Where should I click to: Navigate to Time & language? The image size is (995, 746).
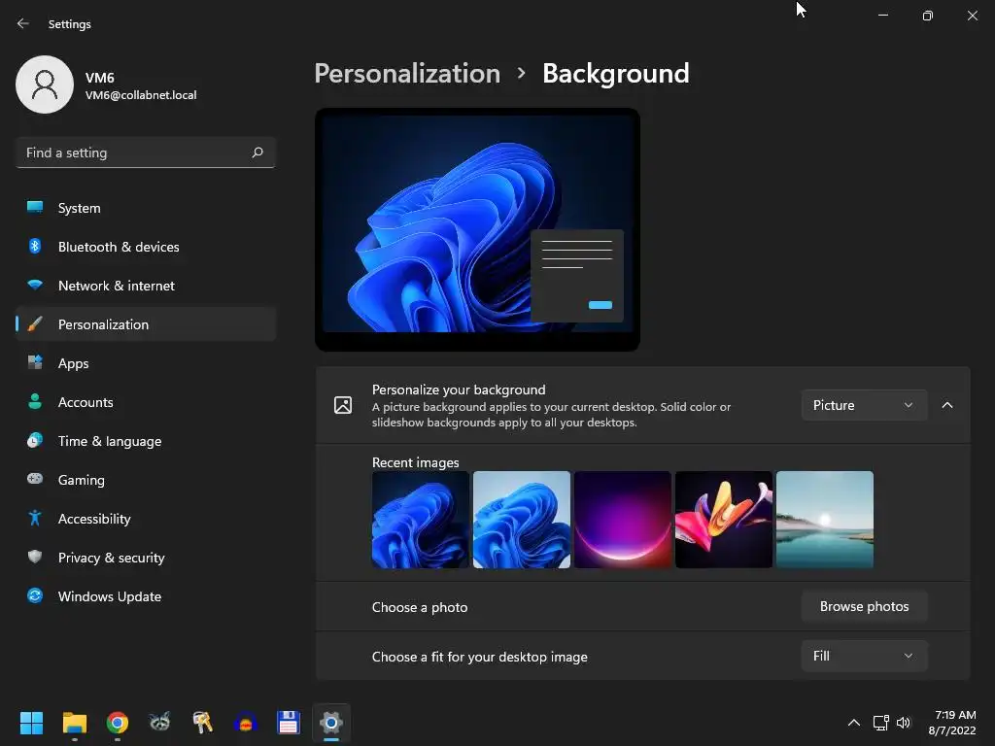pos(110,441)
